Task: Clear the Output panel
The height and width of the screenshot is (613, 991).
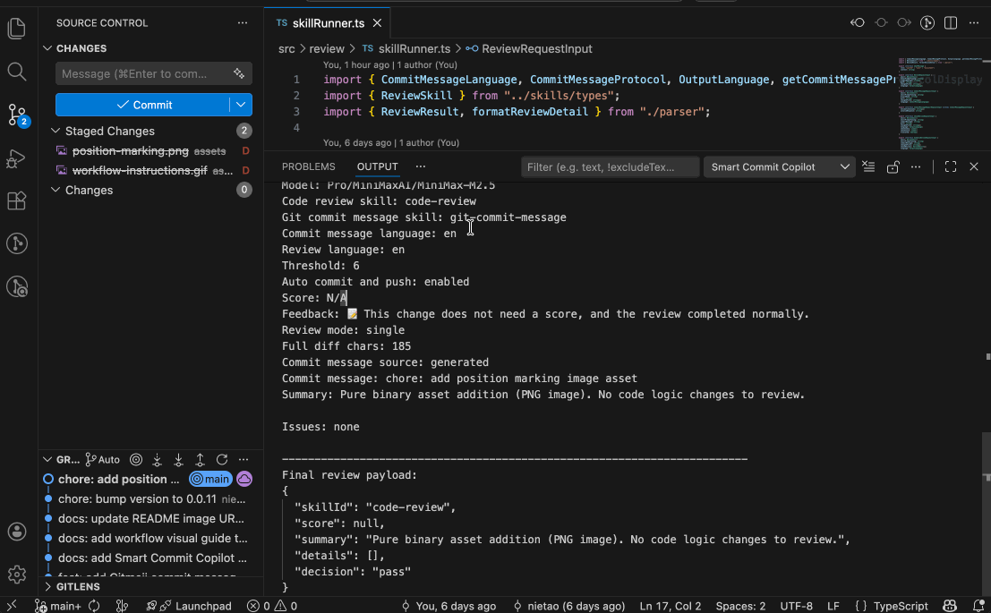Action: tap(868, 166)
